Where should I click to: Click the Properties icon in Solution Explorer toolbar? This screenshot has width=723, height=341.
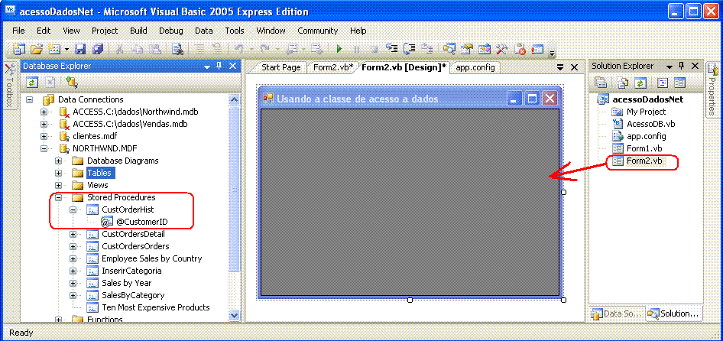tap(600, 83)
